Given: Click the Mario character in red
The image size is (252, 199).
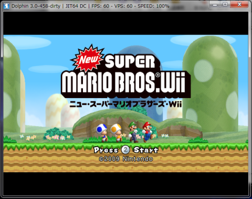Looking at the screenshot, I should pyautogui.click(x=148, y=132).
